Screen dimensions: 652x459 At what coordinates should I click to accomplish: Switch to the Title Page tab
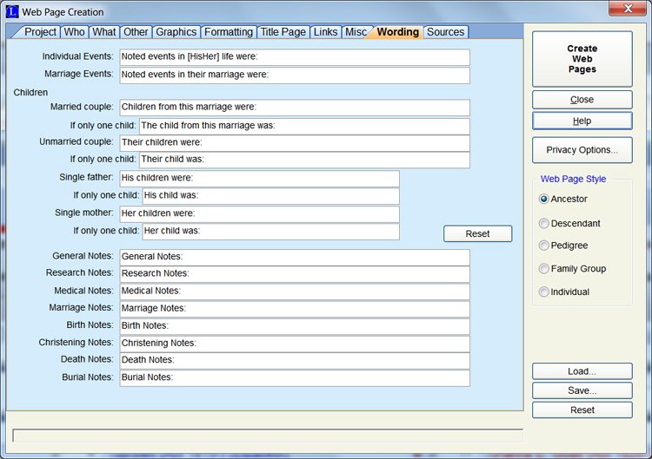coord(283,32)
